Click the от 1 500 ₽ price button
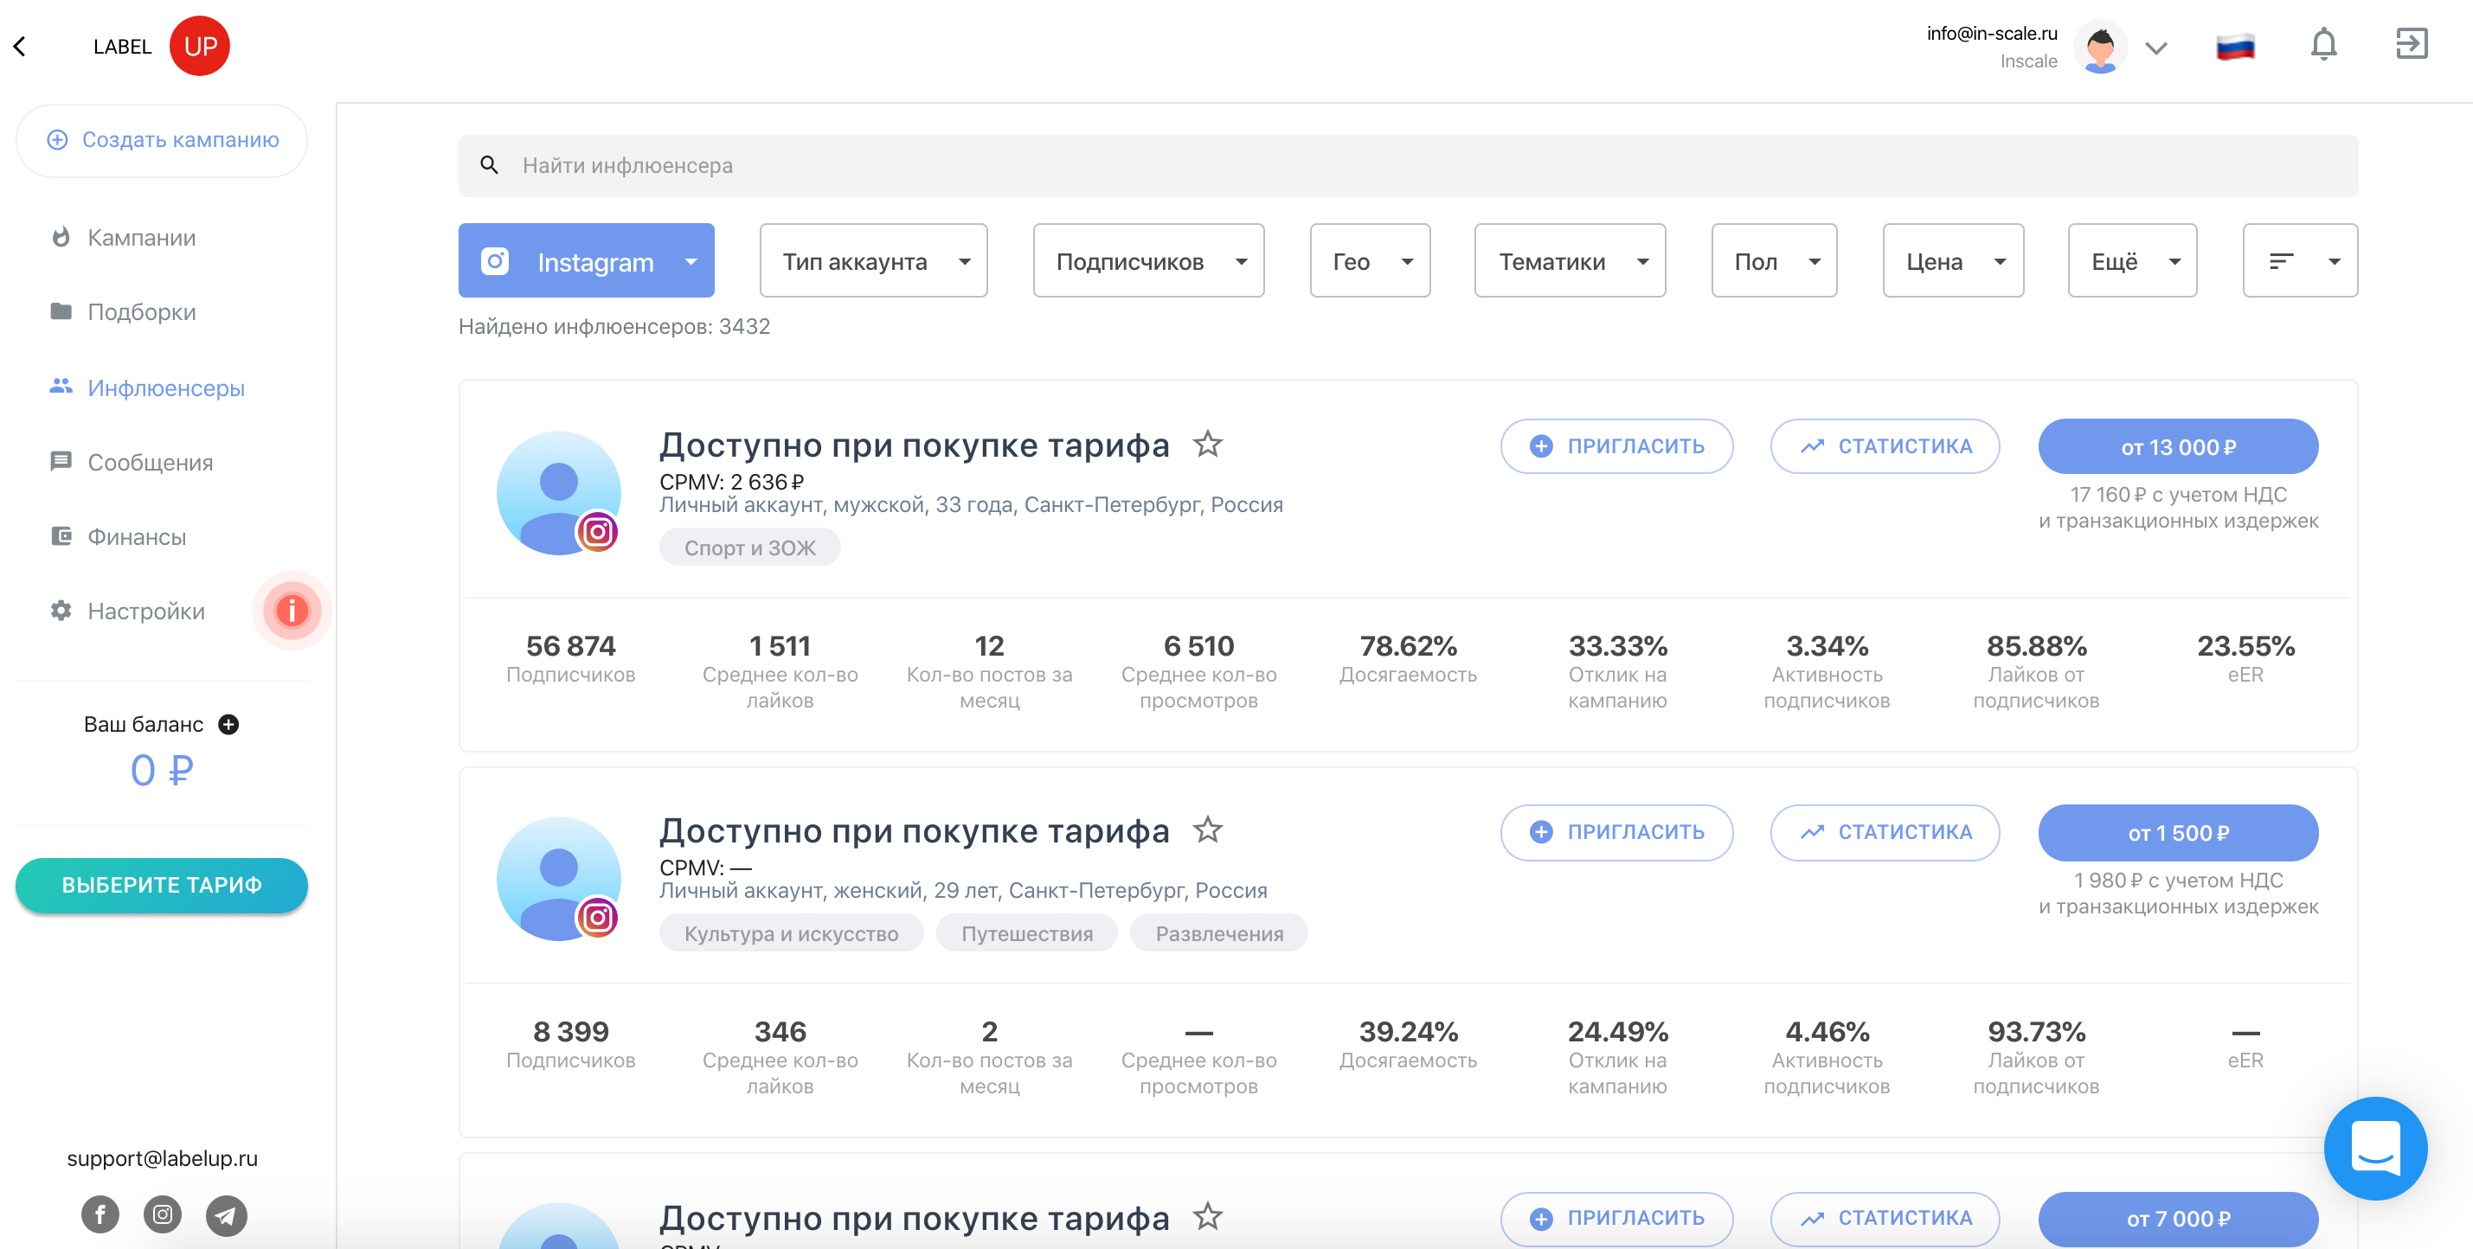This screenshot has height=1249, width=2473. point(2178,832)
